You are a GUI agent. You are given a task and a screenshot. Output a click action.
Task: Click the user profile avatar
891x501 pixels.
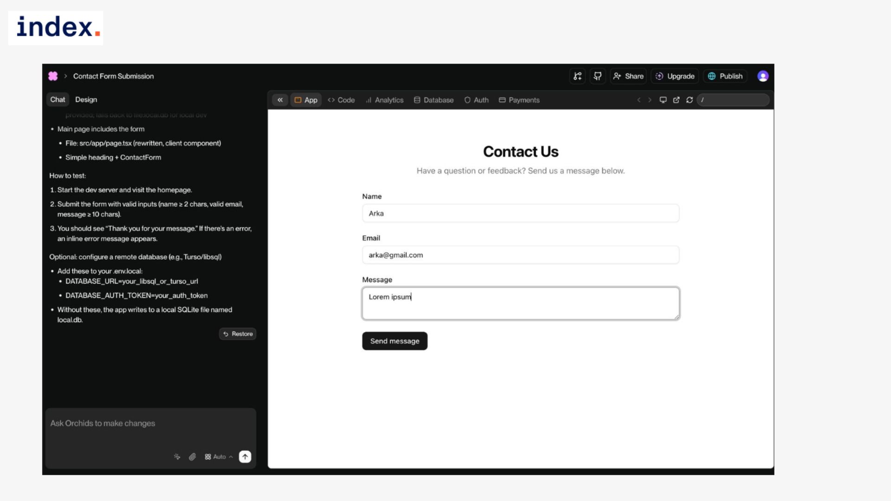point(763,76)
